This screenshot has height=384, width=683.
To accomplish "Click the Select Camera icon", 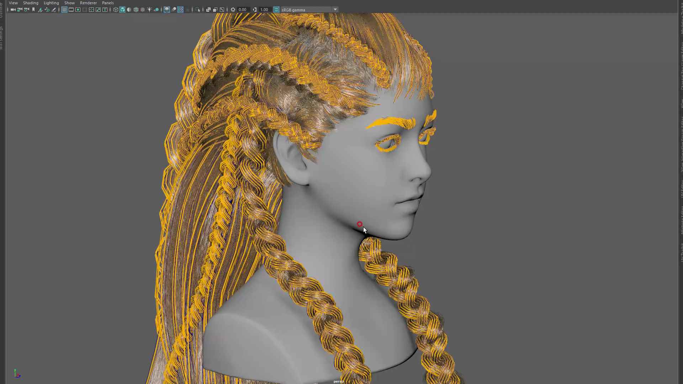I will (13, 10).
